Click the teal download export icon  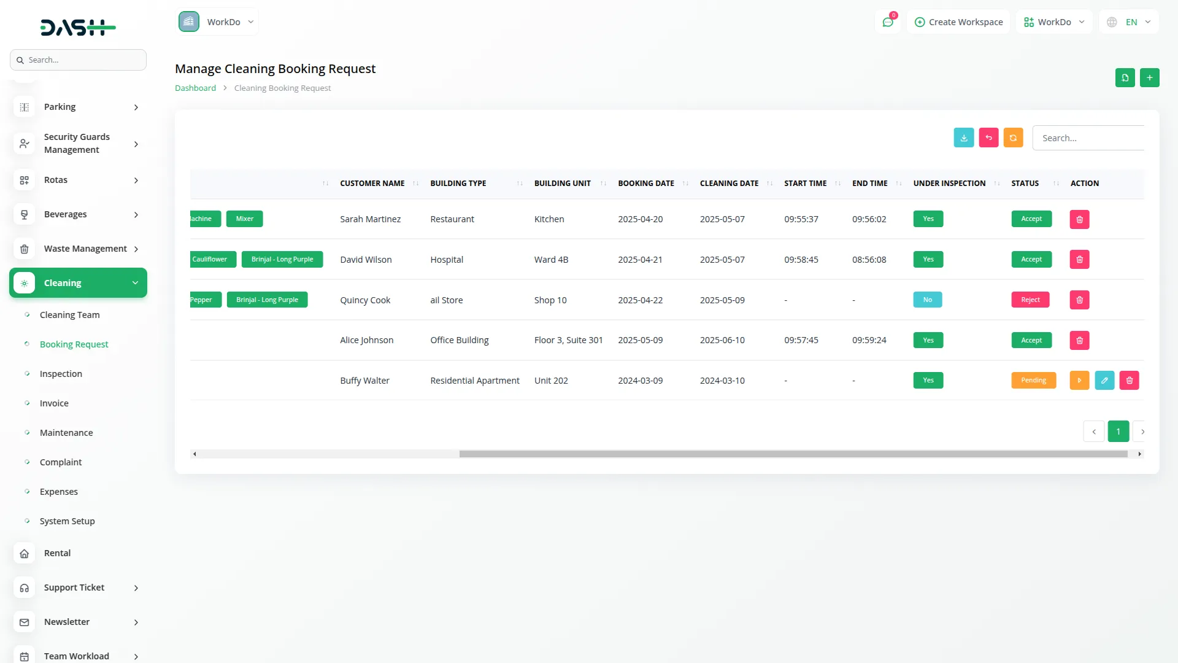coord(963,138)
